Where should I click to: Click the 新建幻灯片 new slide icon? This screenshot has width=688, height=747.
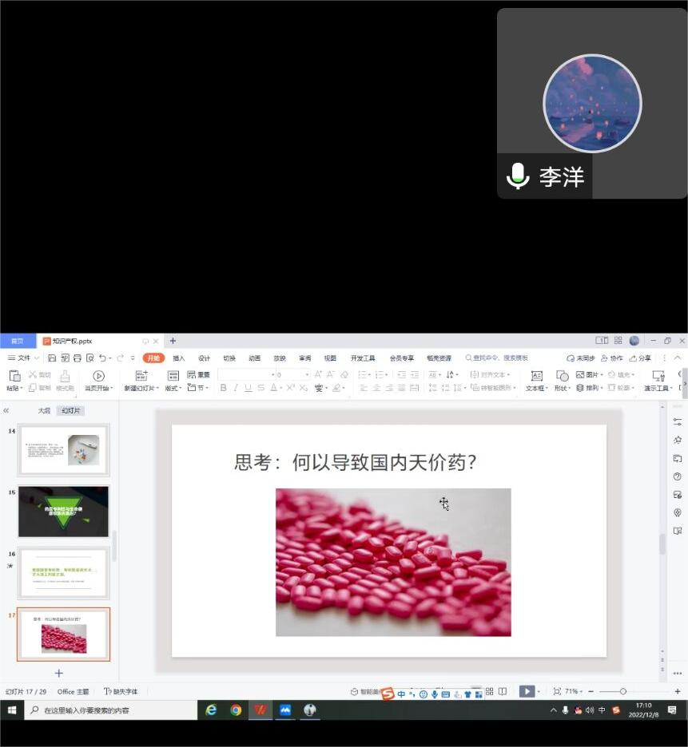click(141, 376)
